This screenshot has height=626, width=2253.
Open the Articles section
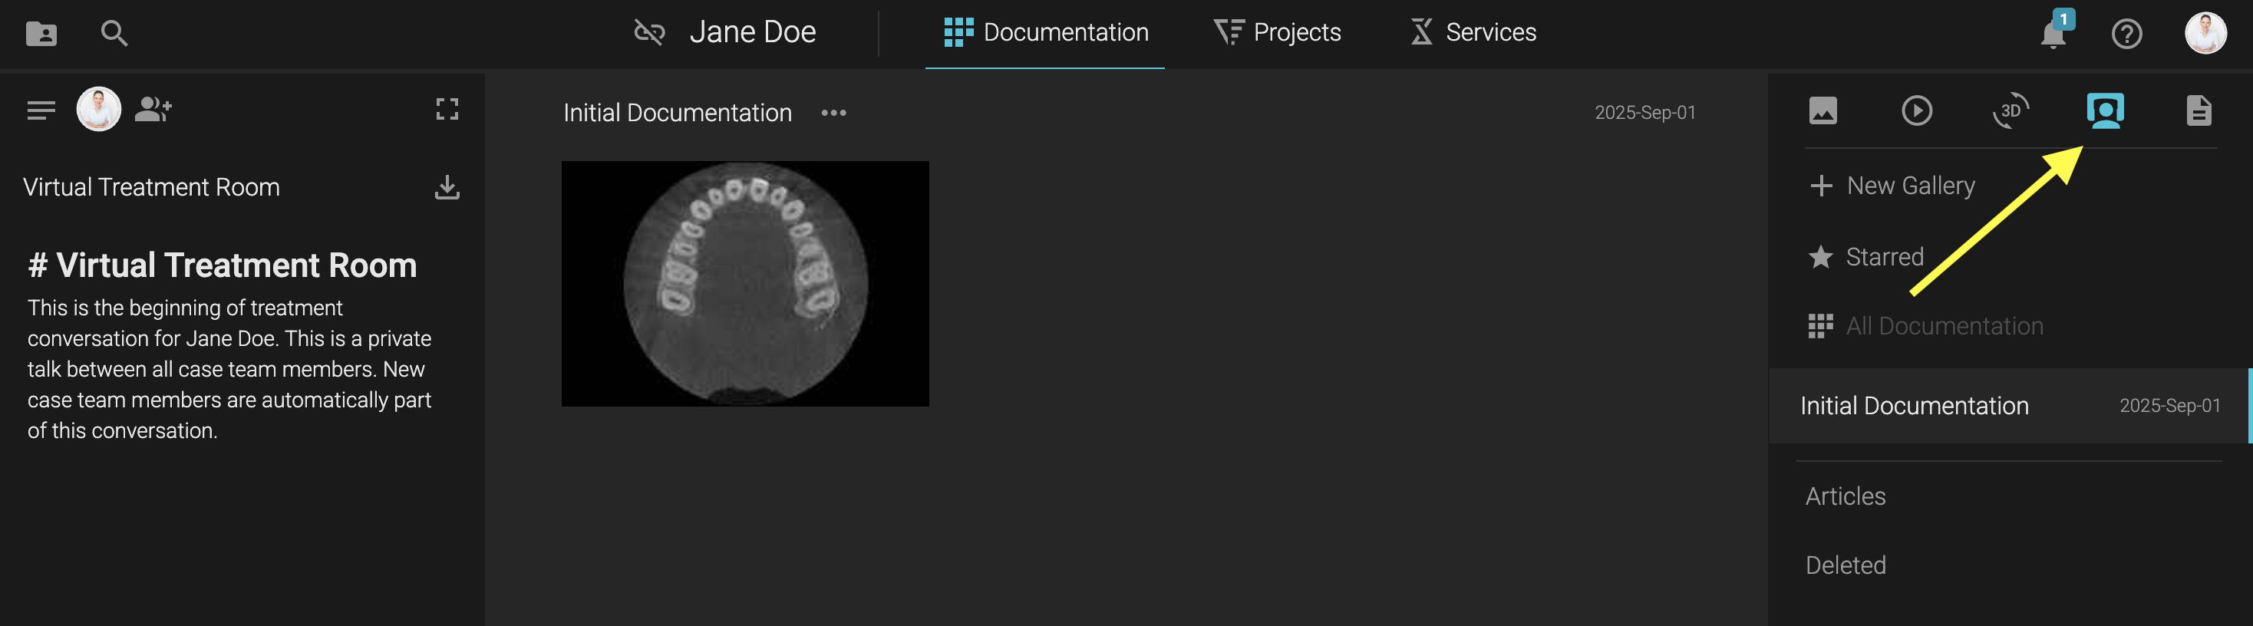pyautogui.click(x=1846, y=496)
